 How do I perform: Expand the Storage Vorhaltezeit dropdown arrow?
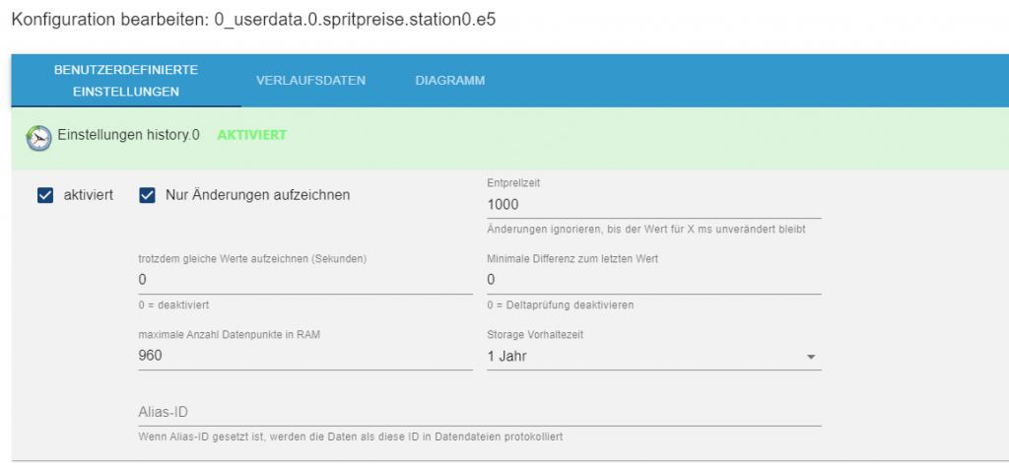click(811, 357)
